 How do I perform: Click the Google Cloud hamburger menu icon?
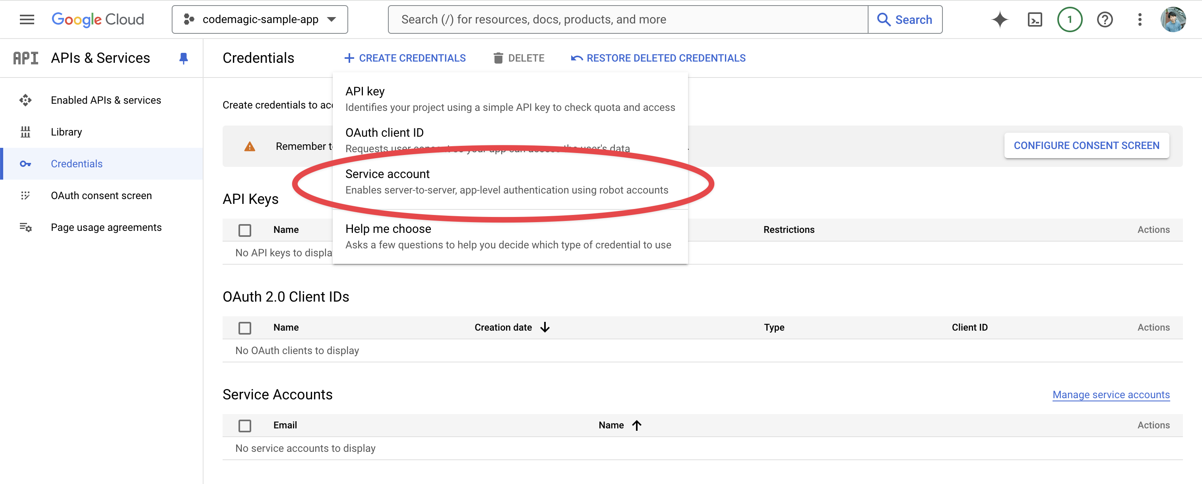point(26,19)
